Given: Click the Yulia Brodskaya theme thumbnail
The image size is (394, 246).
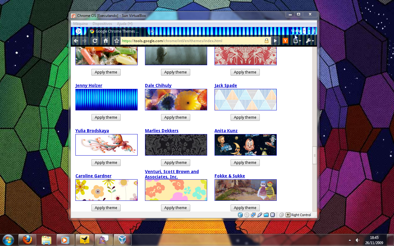Looking at the screenshot, I should pyautogui.click(x=107, y=145).
